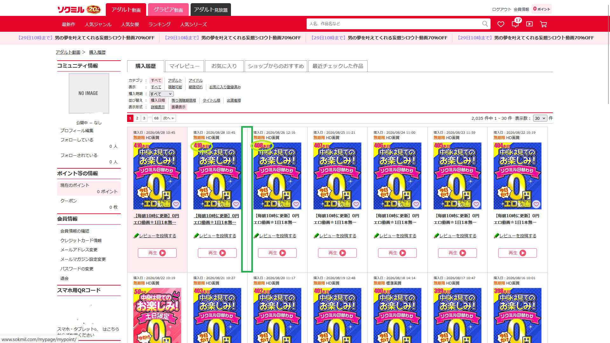Image resolution: width=610 pixels, height=343 pixels.
Task: Show お気に入り登録済み items
Action: [225, 87]
